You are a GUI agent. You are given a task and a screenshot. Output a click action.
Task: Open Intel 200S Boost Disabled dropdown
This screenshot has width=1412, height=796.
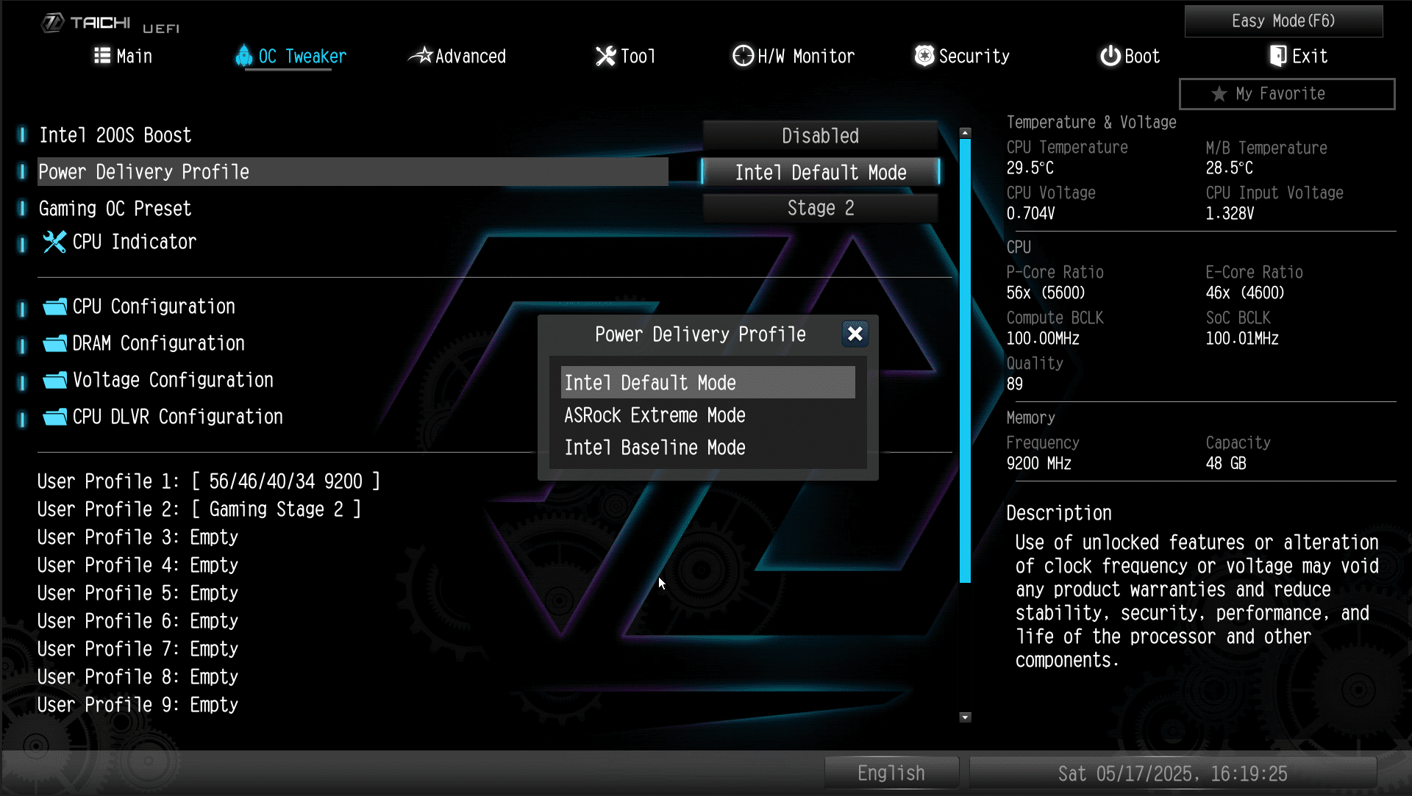pos(820,136)
